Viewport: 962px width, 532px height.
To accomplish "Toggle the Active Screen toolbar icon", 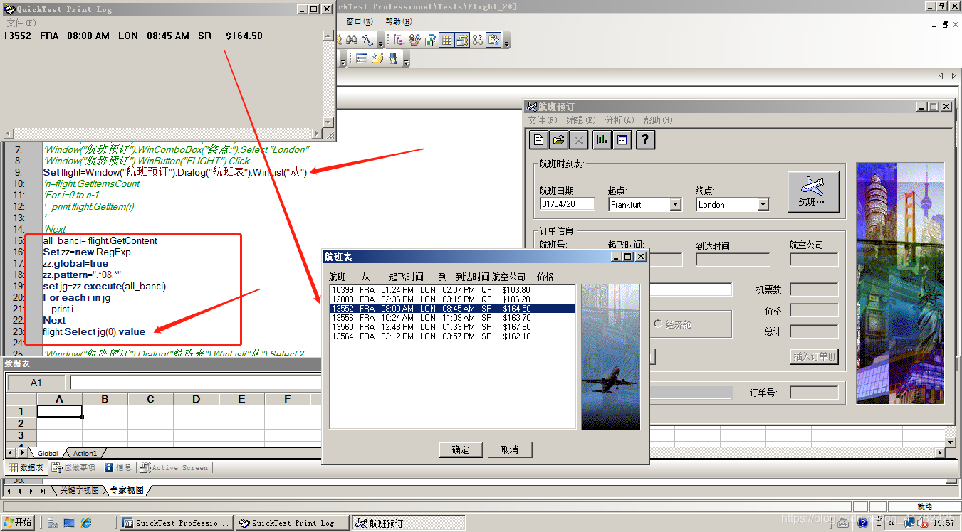I will click(462, 40).
